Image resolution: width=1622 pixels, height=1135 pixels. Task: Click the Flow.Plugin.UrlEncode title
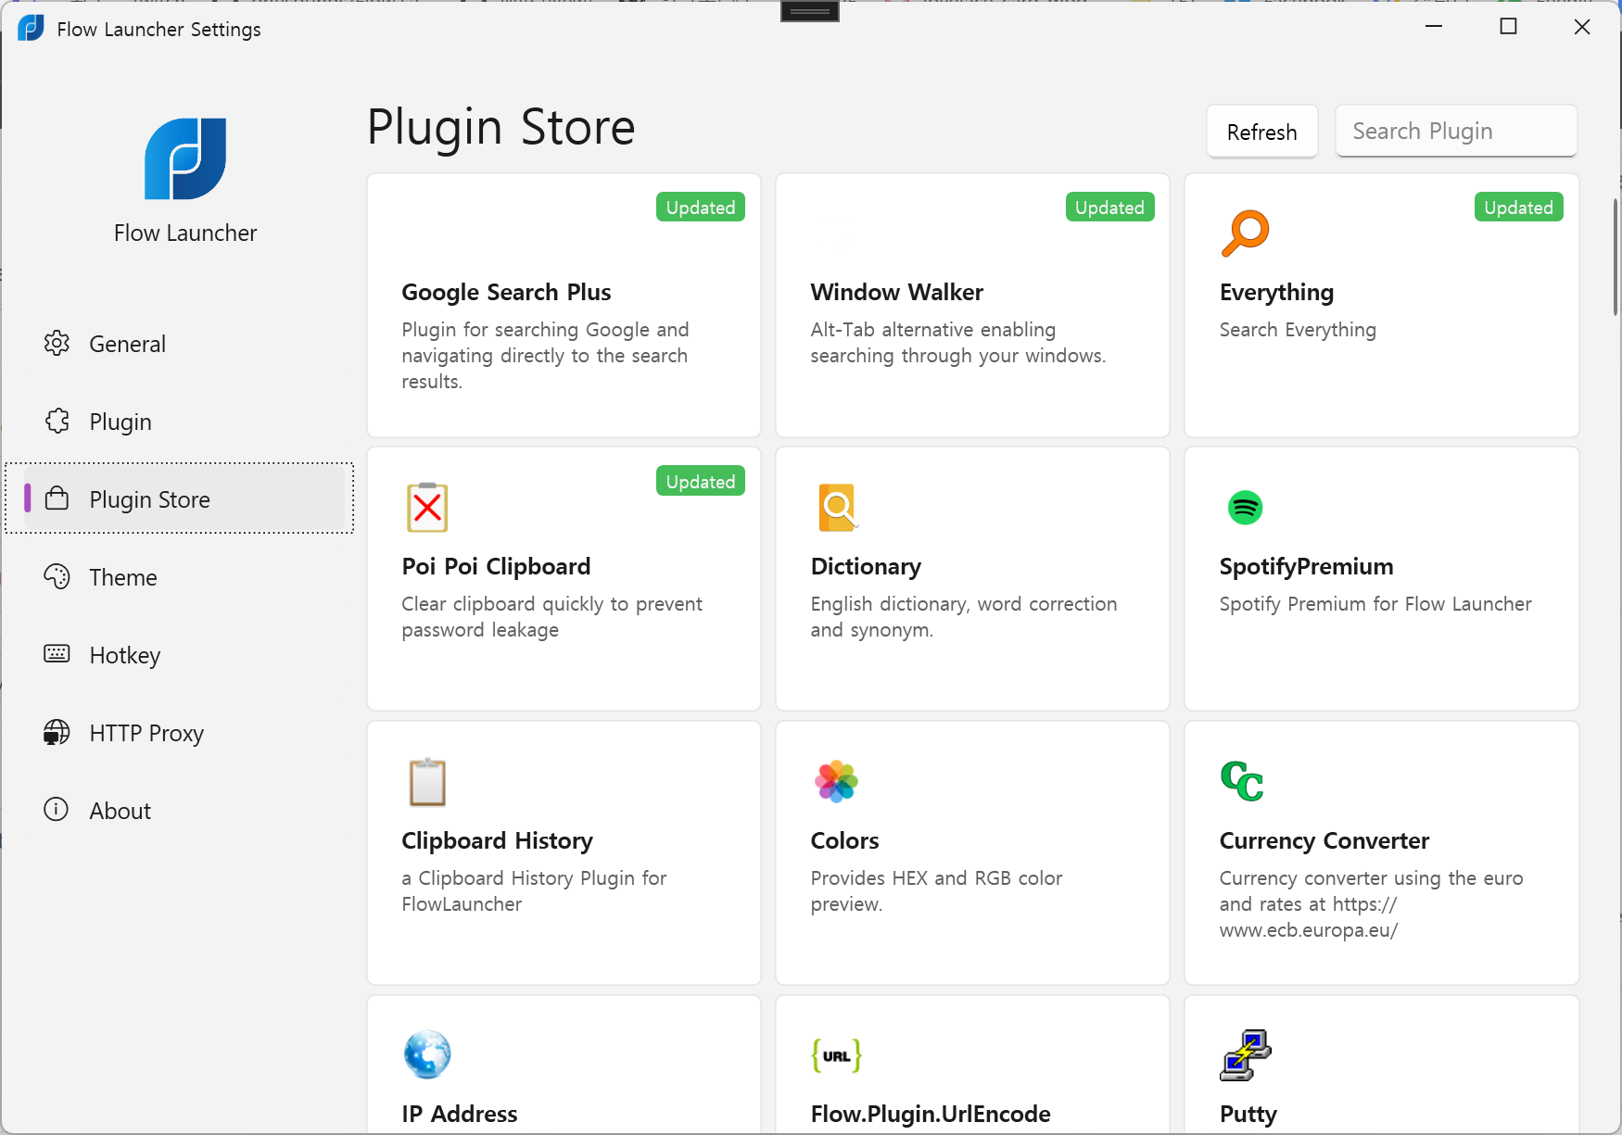tap(931, 1114)
